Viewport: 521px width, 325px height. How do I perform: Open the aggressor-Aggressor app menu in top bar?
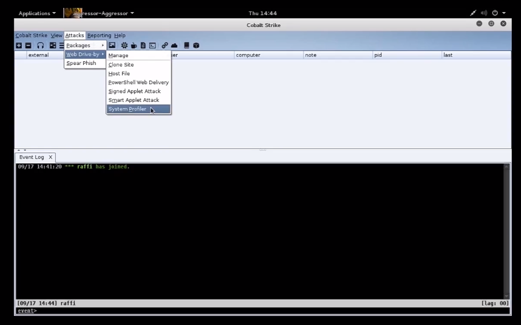(x=100, y=13)
